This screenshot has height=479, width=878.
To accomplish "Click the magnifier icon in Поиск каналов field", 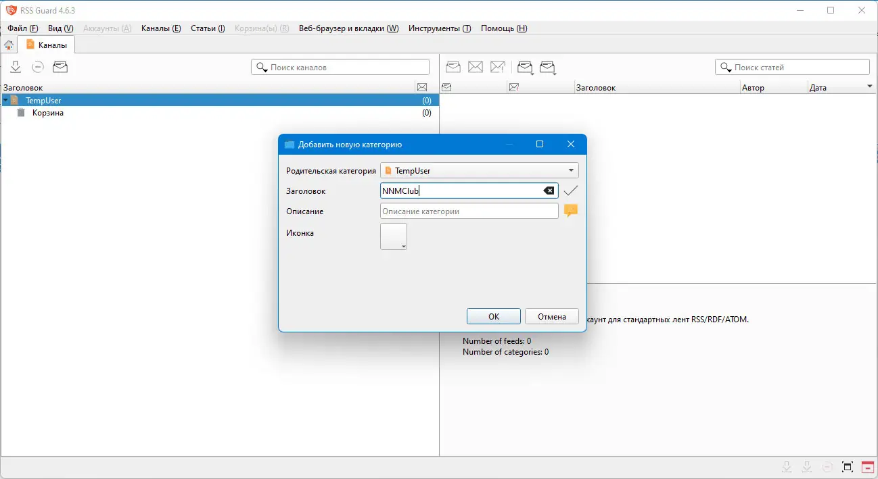I will coord(262,68).
